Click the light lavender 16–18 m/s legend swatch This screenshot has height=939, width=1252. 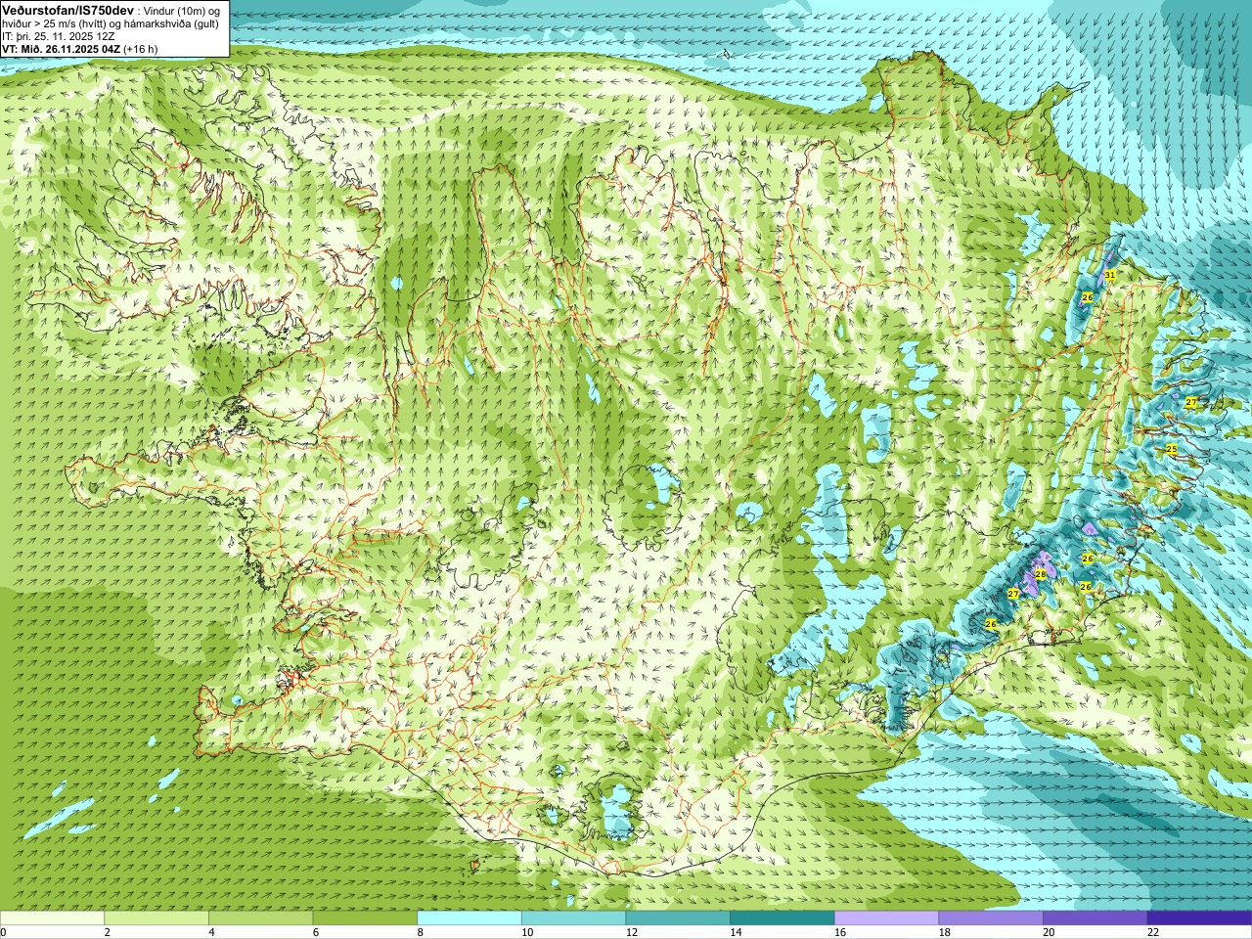click(x=886, y=917)
